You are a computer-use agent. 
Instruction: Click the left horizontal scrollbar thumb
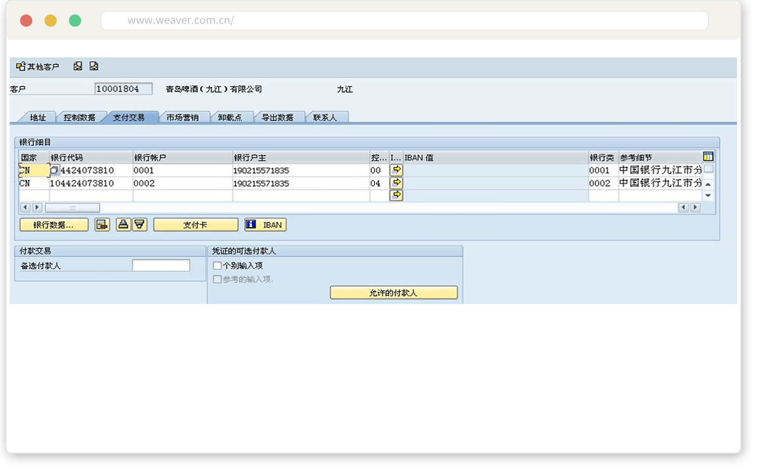tap(72, 207)
